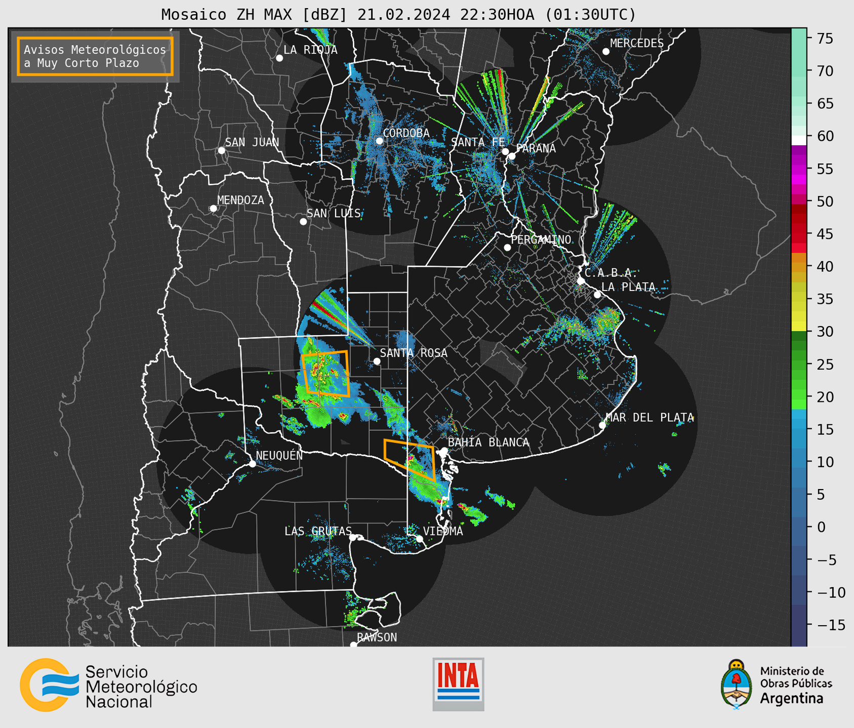Click the 'PARANÁ' label

pyautogui.click(x=536, y=148)
